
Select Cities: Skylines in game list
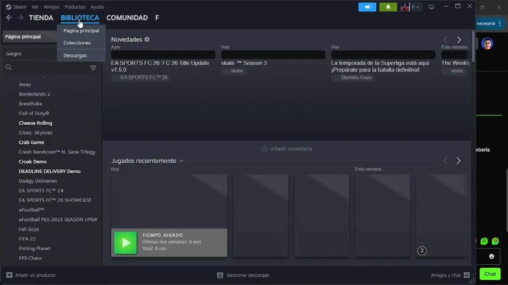(36, 133)
